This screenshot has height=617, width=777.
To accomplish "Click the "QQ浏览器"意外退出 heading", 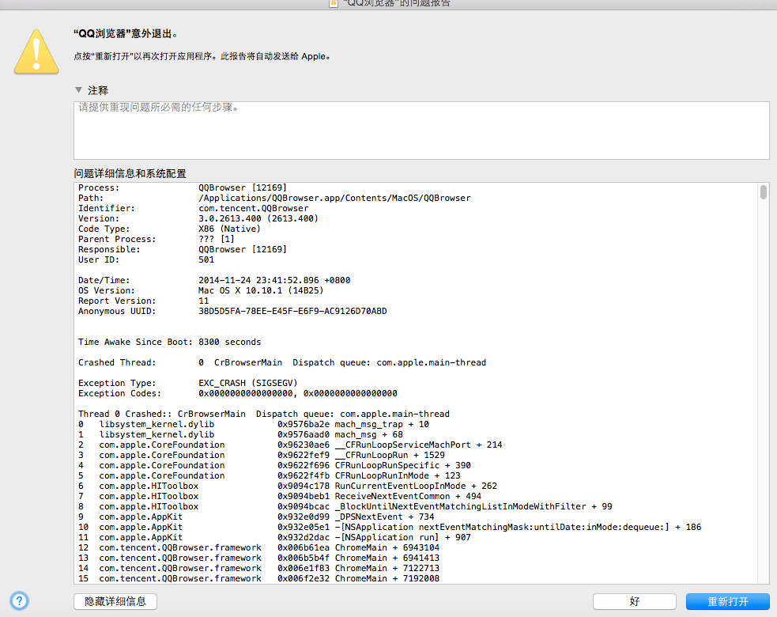I will [126, 34].
